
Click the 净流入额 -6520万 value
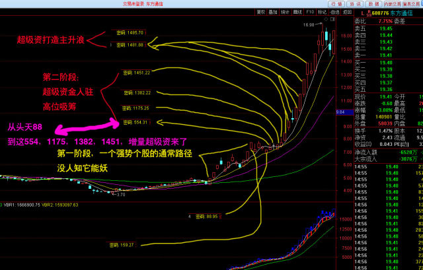pos(408,152)
